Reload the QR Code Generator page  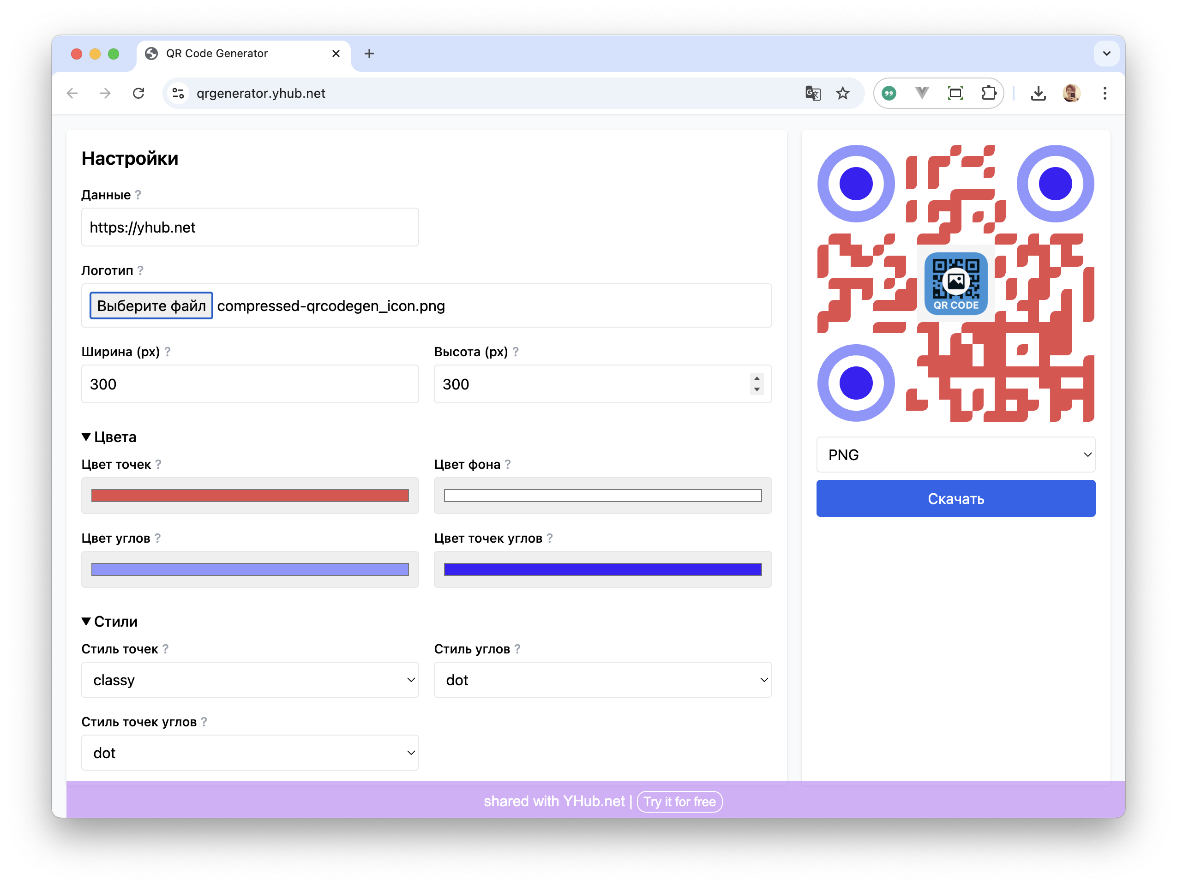pyautogui.click(x=138, y=94)
